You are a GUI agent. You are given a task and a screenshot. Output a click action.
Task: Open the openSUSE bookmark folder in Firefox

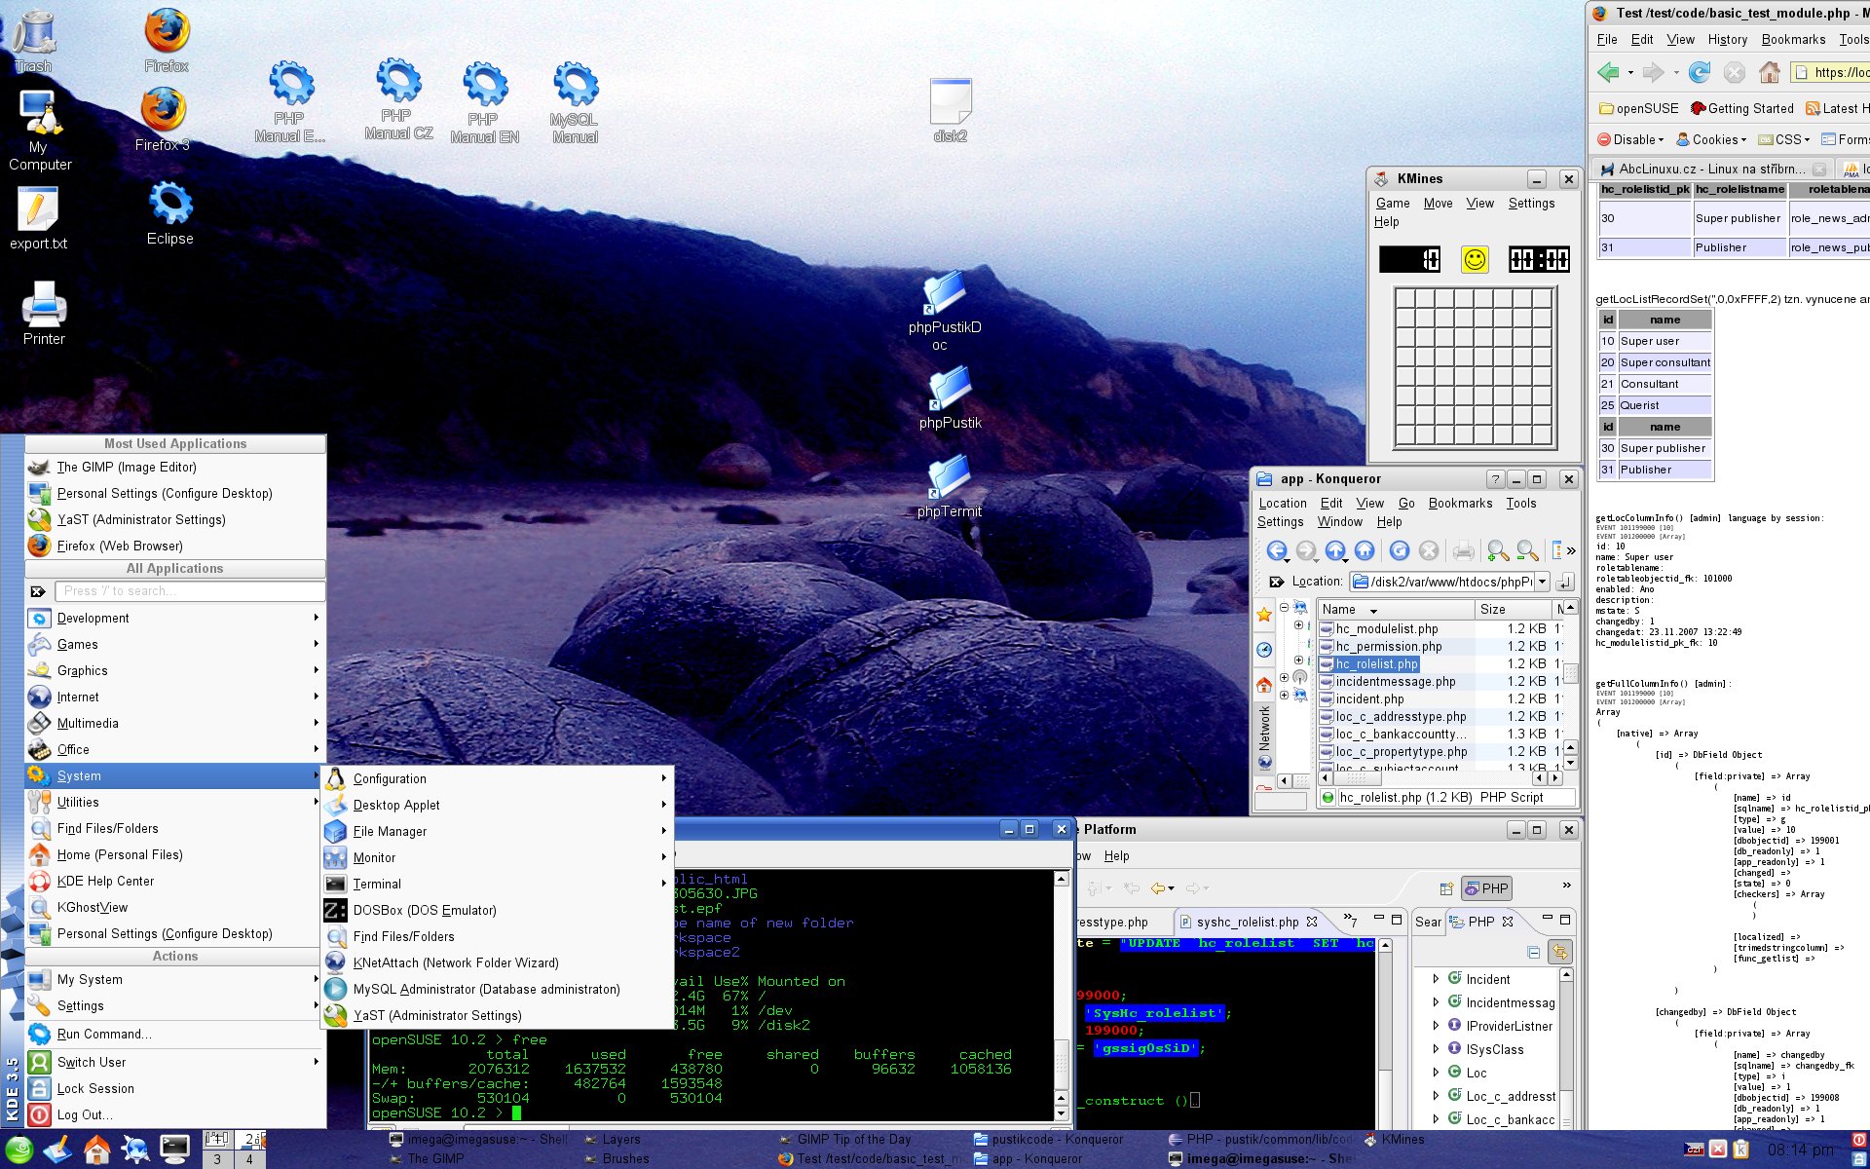[x=1639, y=108]
